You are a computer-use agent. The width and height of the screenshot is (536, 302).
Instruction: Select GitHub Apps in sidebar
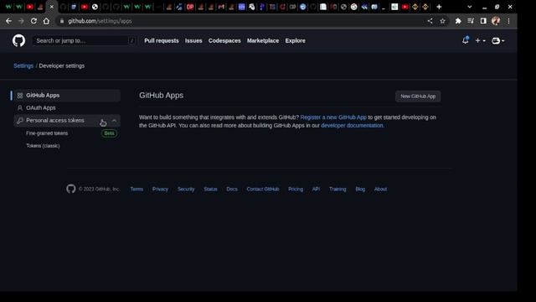67,96
